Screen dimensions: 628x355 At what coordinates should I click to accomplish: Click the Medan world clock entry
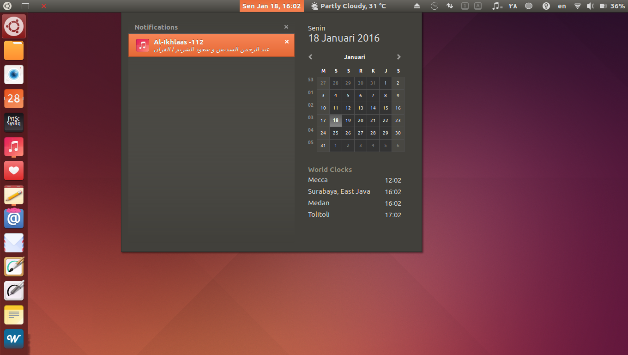[355, 203]
